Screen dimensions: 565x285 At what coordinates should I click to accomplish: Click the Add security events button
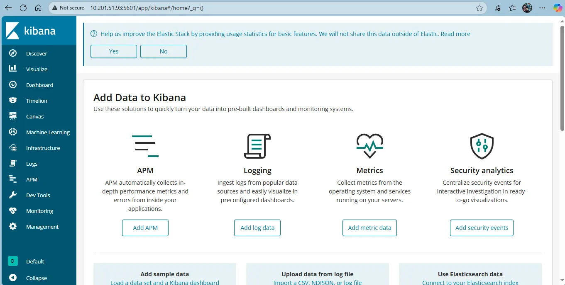tap(482, 228)
